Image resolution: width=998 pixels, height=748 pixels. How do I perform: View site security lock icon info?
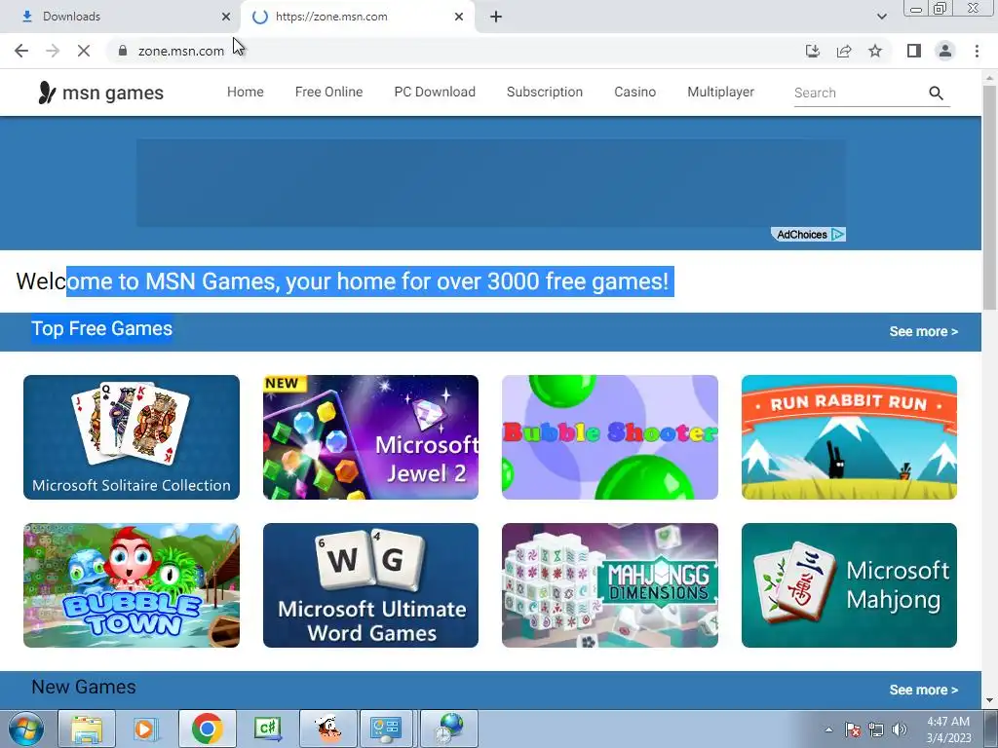click(123, 51)
